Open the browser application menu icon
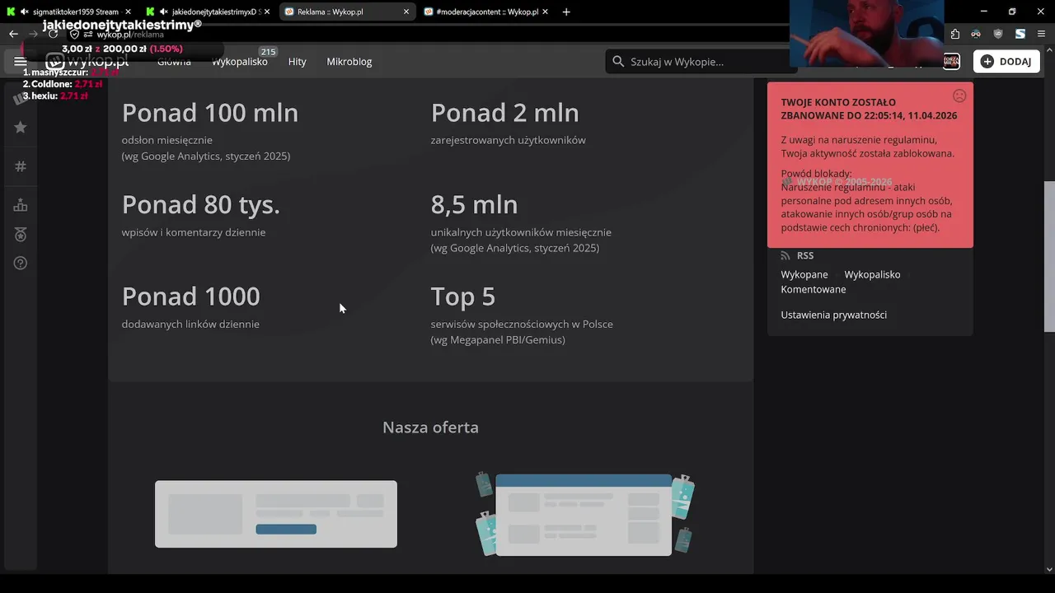Viewport: 1055px width, 593px height. pyautogui.click(x=1042, y=35)
